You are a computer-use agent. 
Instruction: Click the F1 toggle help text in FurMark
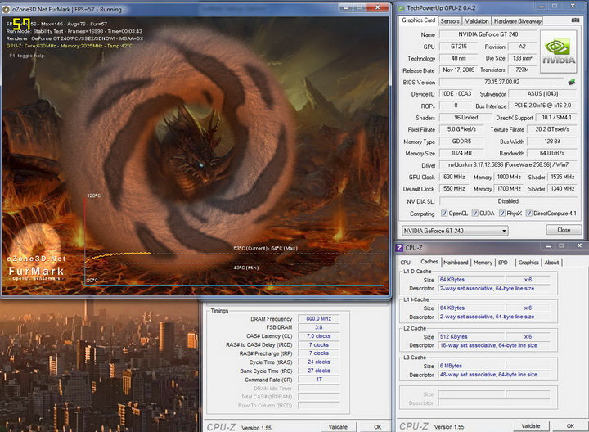pos(25,56)
